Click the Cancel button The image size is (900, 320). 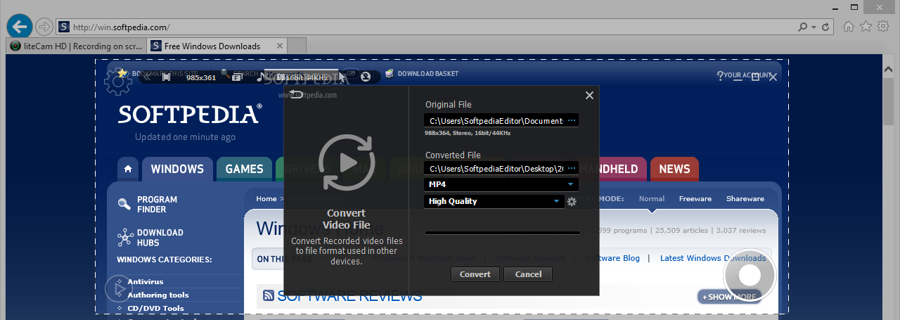tap(528, 274)
